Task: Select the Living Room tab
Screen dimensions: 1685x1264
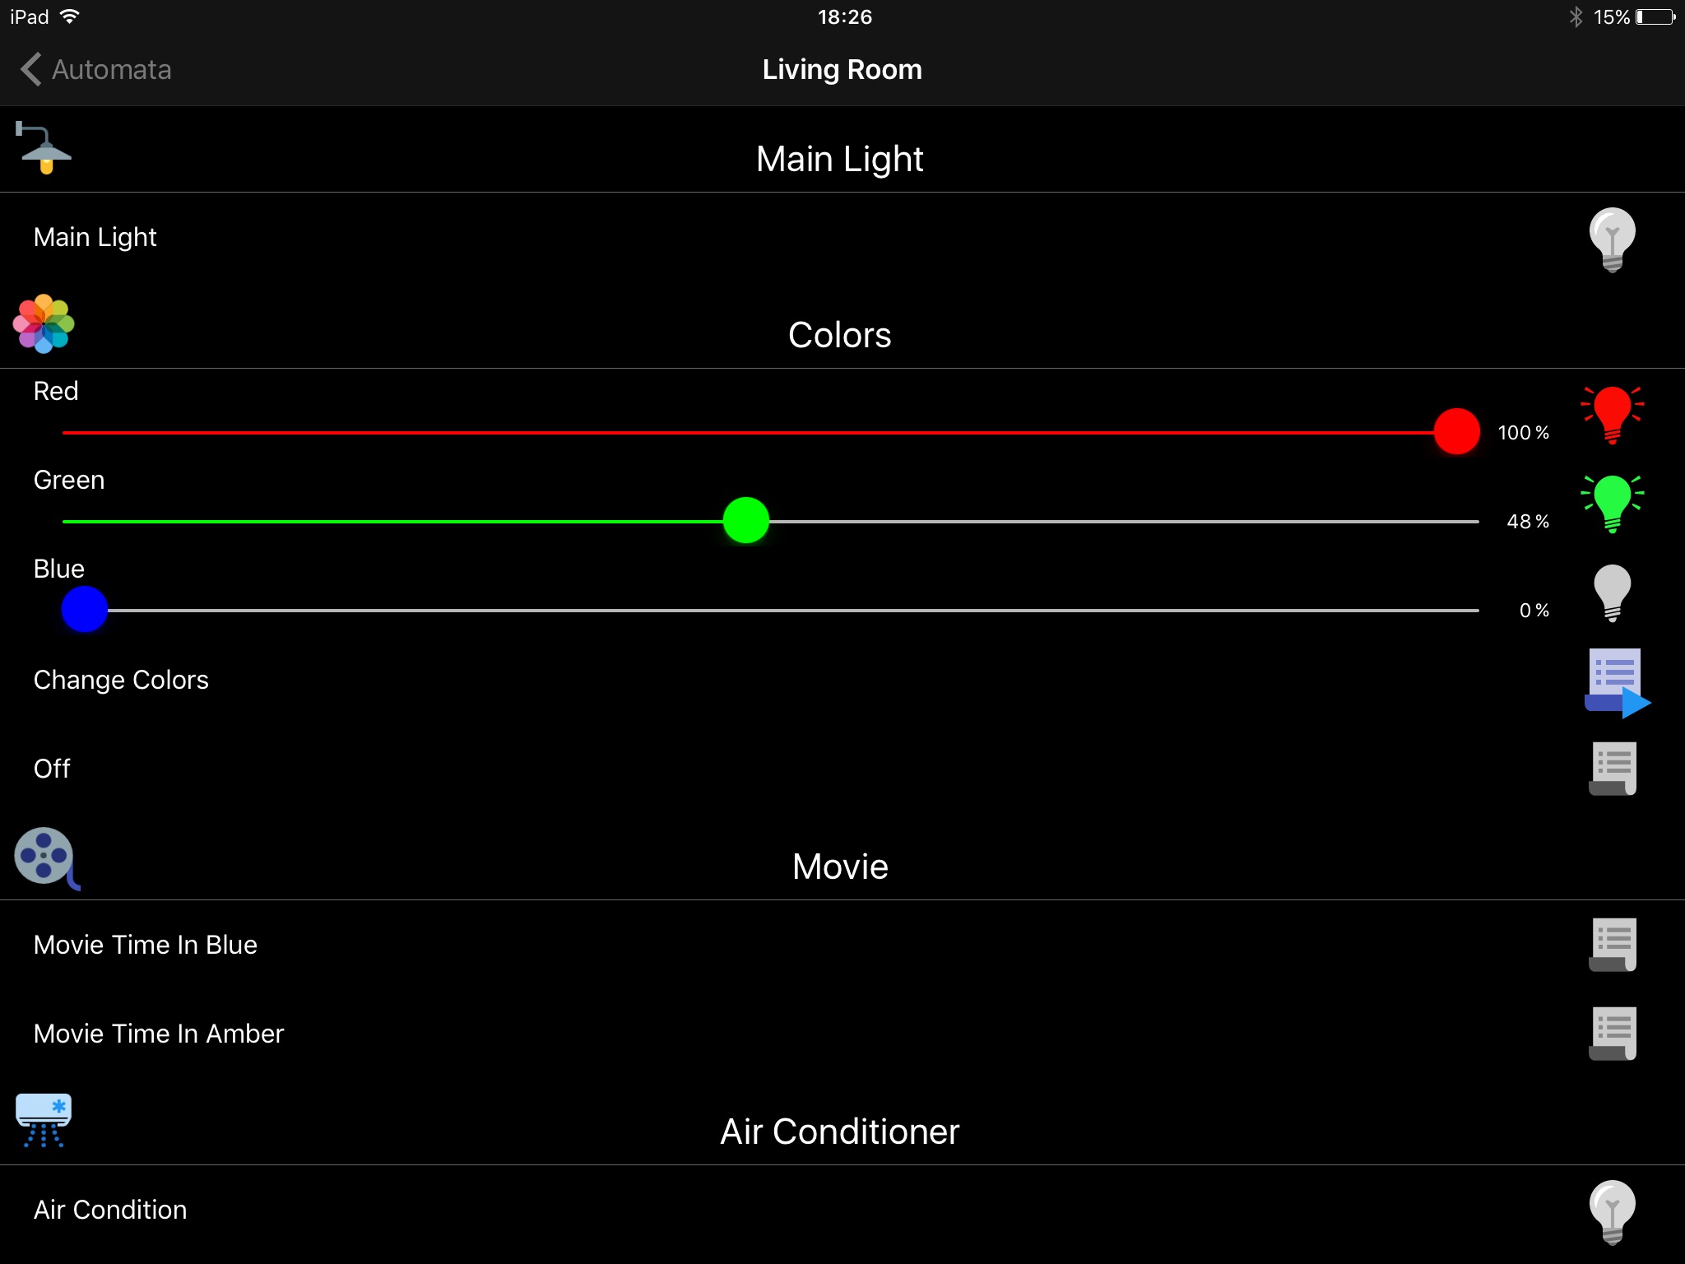Action: click(841, 67)
